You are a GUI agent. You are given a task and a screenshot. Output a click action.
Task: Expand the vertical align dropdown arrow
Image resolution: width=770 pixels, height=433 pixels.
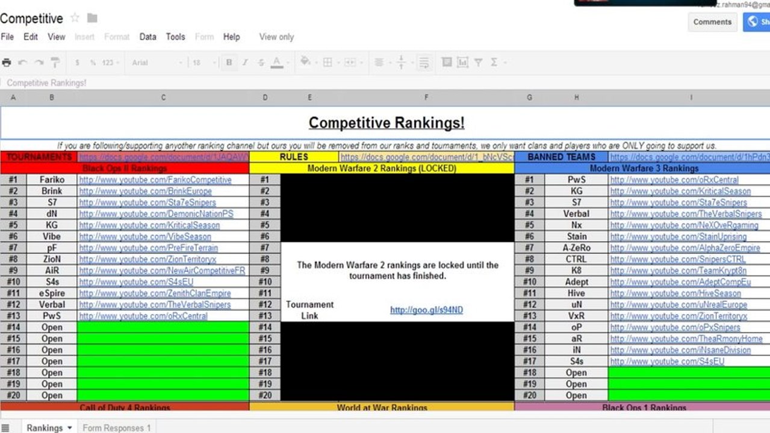(x=412, y=63)
